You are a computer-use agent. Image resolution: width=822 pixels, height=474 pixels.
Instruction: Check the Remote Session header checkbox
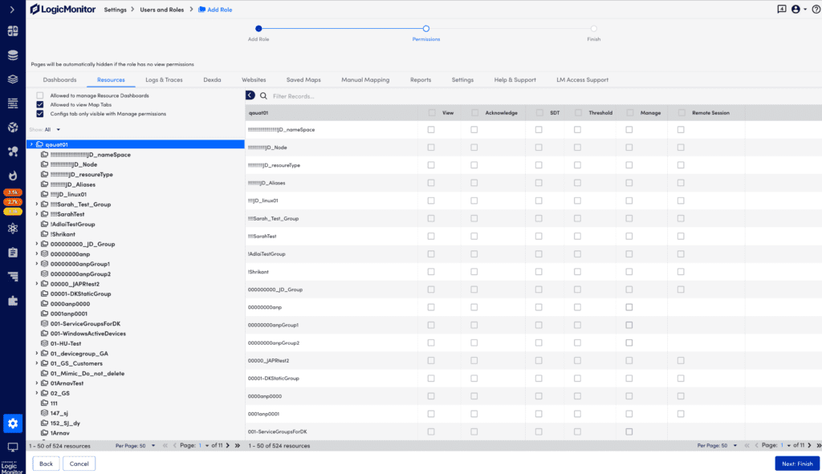pyautogui.click(x=682, y=112)
